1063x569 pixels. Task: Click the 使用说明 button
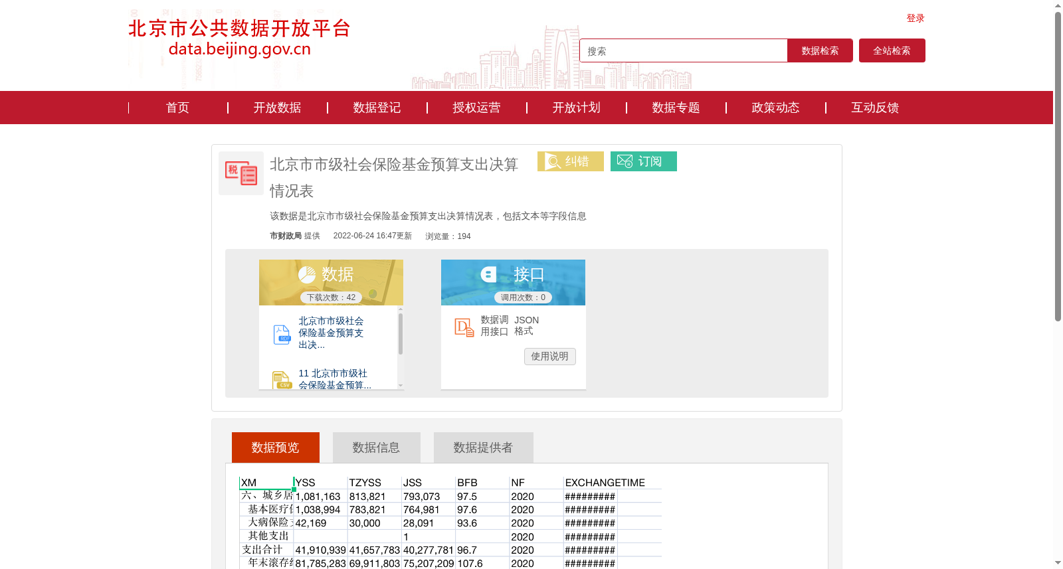pos(550,357)
